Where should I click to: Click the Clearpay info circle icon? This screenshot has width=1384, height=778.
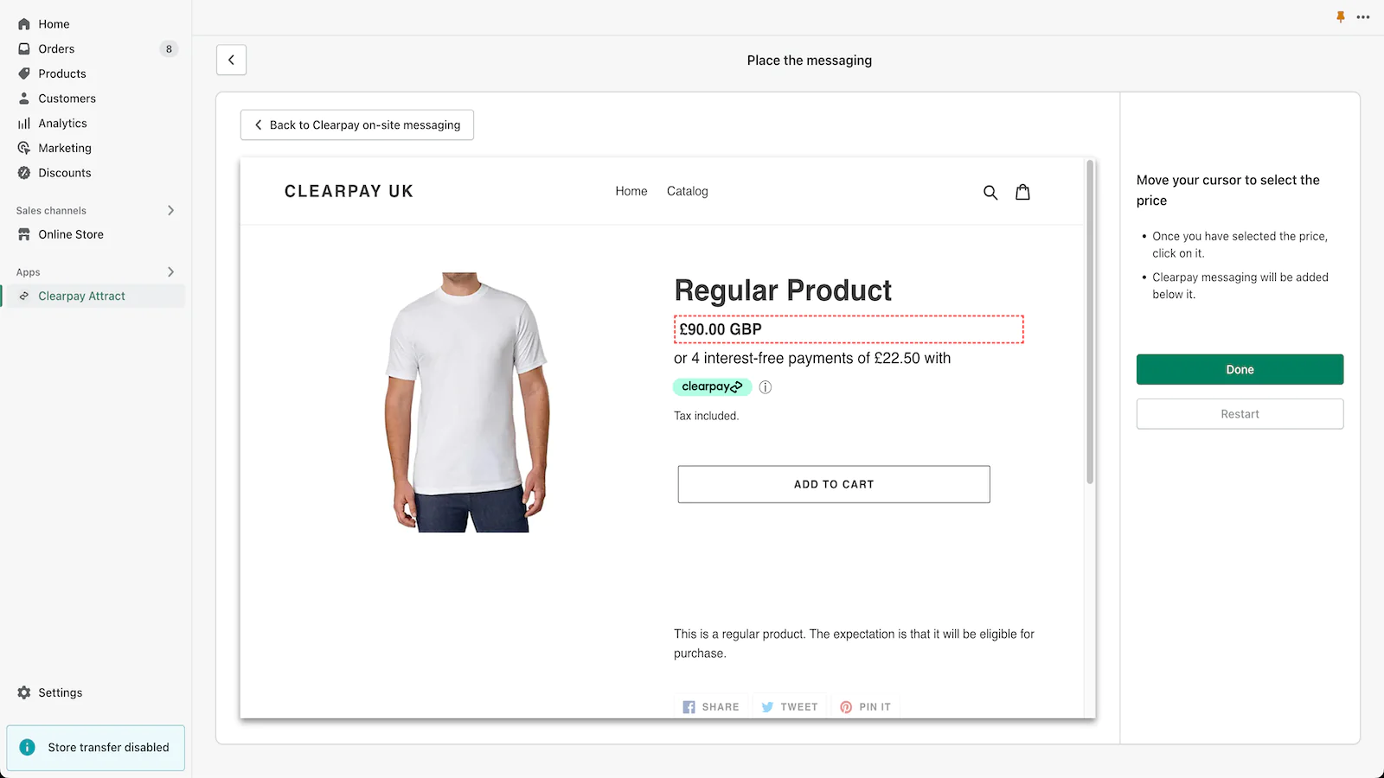(x=765, y=387)
